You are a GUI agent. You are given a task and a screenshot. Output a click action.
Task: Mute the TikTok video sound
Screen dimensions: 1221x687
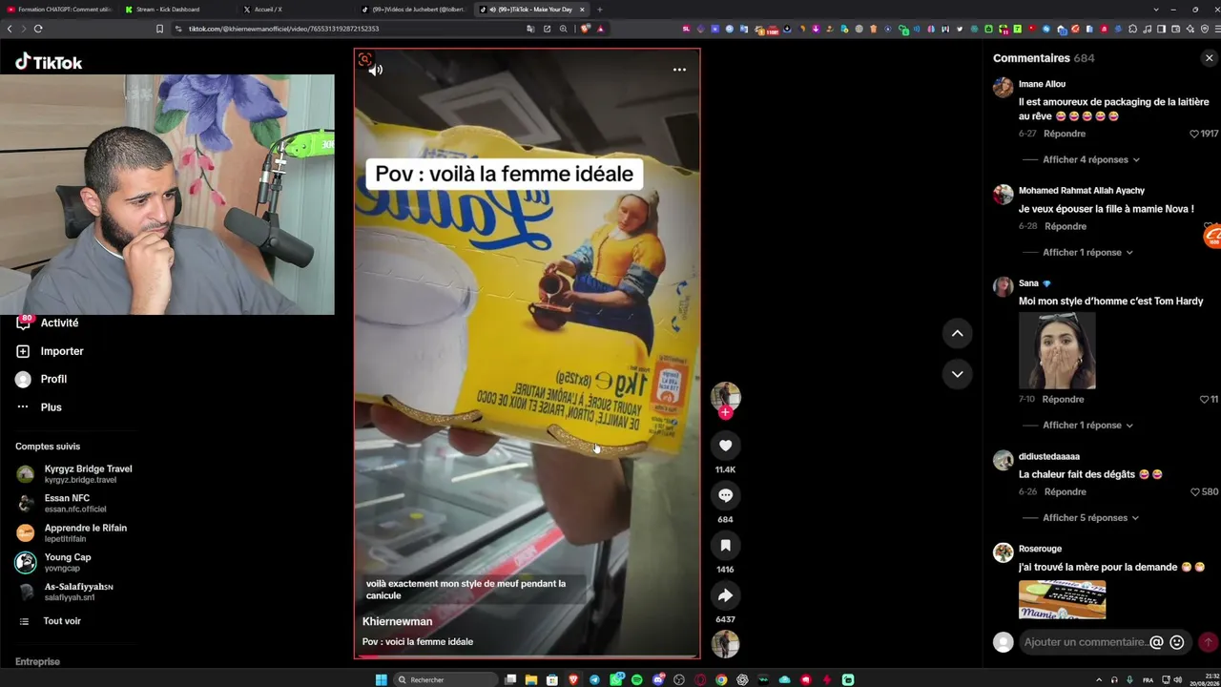[x=376, y=70]
